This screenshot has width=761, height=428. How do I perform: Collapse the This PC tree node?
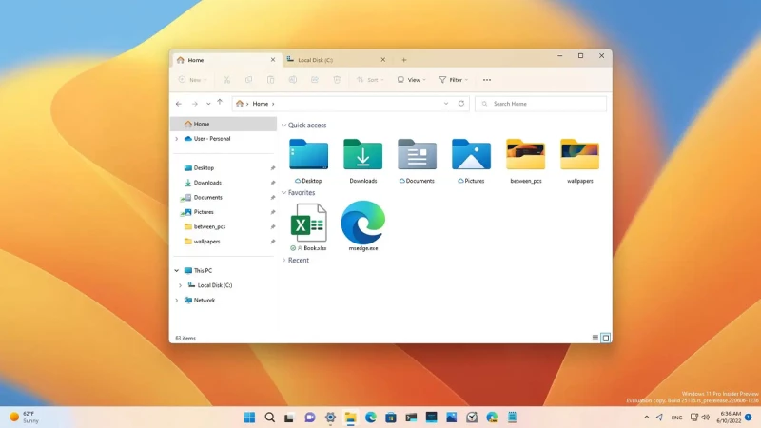[x=177, y=271]
